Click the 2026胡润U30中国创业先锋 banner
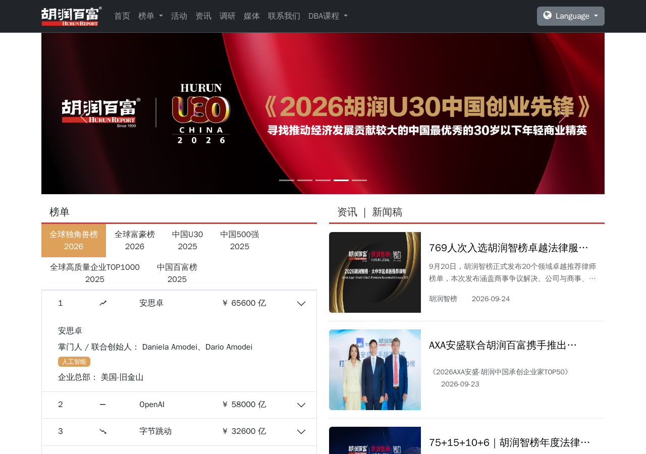 [x=323, y=113]
